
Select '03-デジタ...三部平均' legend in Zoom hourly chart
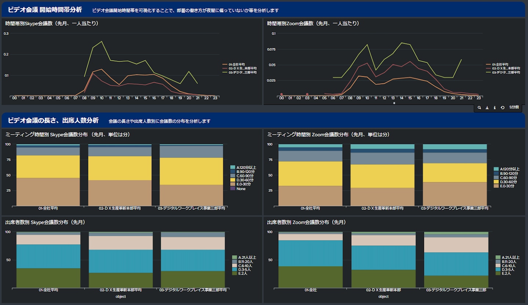[x=503, y=72]
